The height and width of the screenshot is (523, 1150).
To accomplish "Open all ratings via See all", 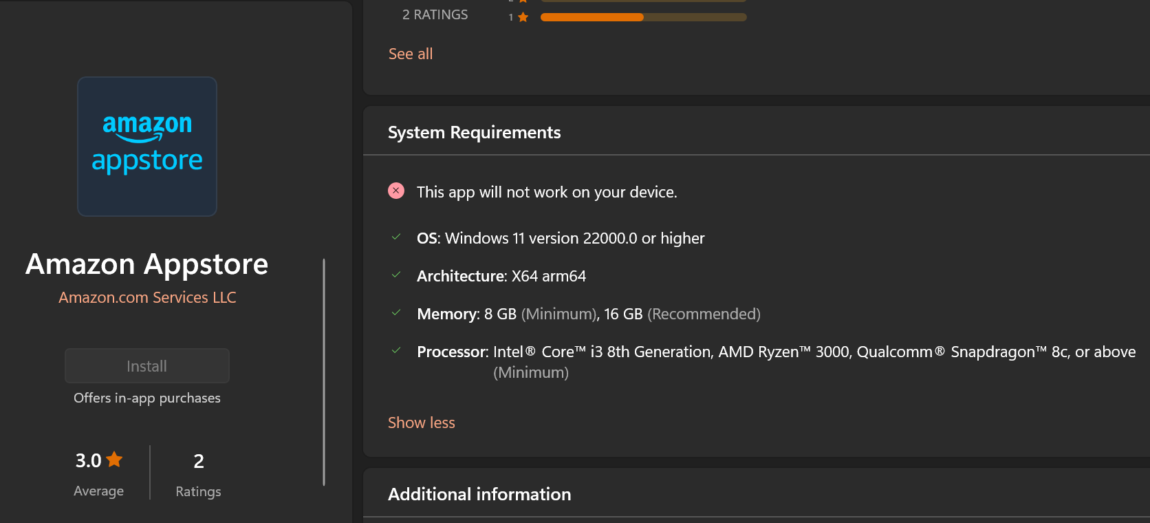I will (x=410, y=54).
